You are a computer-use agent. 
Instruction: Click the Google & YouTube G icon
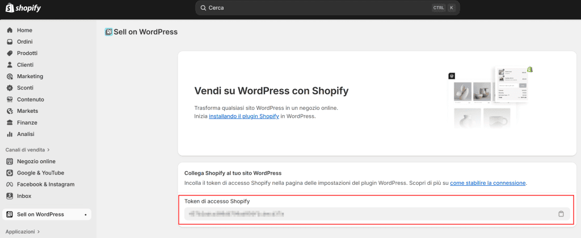point(10,173)
